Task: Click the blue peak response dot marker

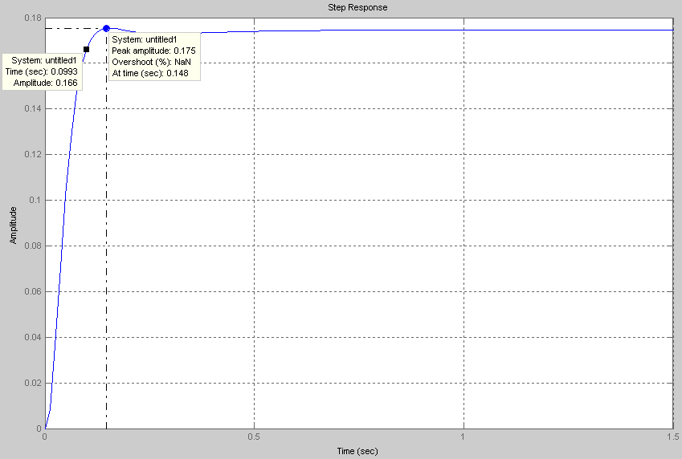Action: point(106,29)
